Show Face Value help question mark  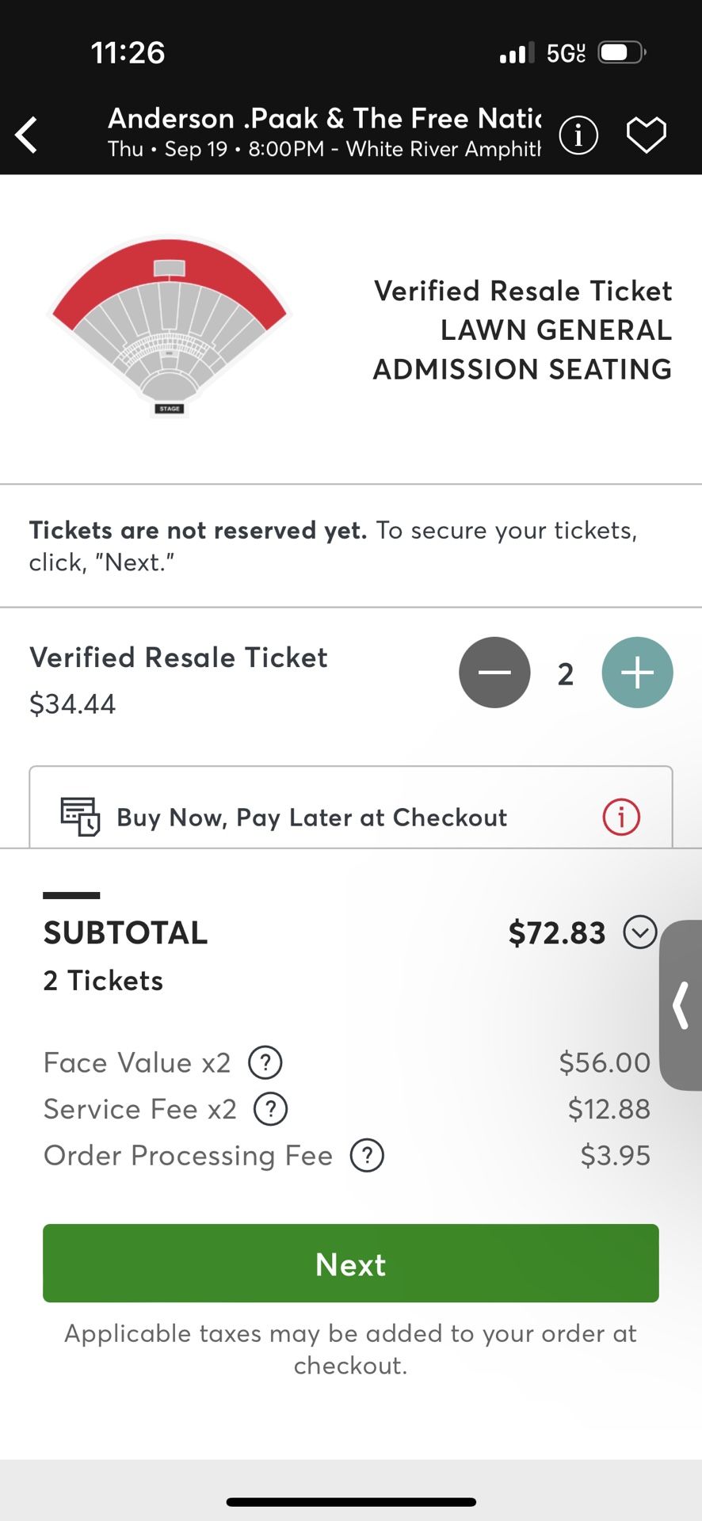pos(265,1062)
